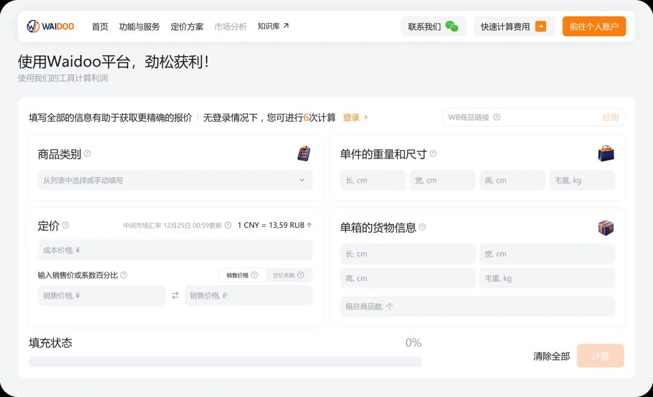Screen dimensions: 653x397
Task: Click the 成本价格 input field
Action: [x=175, y=250]
